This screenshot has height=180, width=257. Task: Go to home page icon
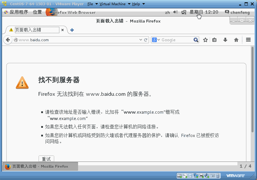[236, 40]
